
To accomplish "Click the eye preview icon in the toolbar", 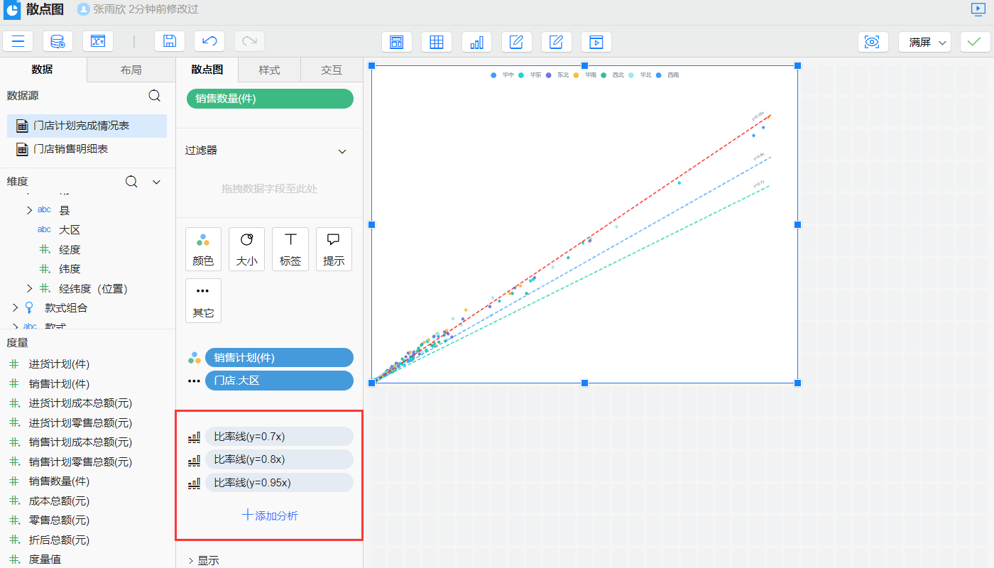I will tap(872, 42).
